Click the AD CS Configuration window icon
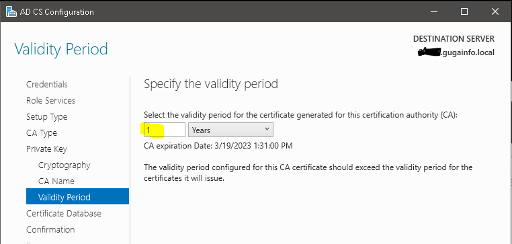Image resolution: width=512 pixels, height=244 pixels. pyautogui.click(x=11, y=12)
